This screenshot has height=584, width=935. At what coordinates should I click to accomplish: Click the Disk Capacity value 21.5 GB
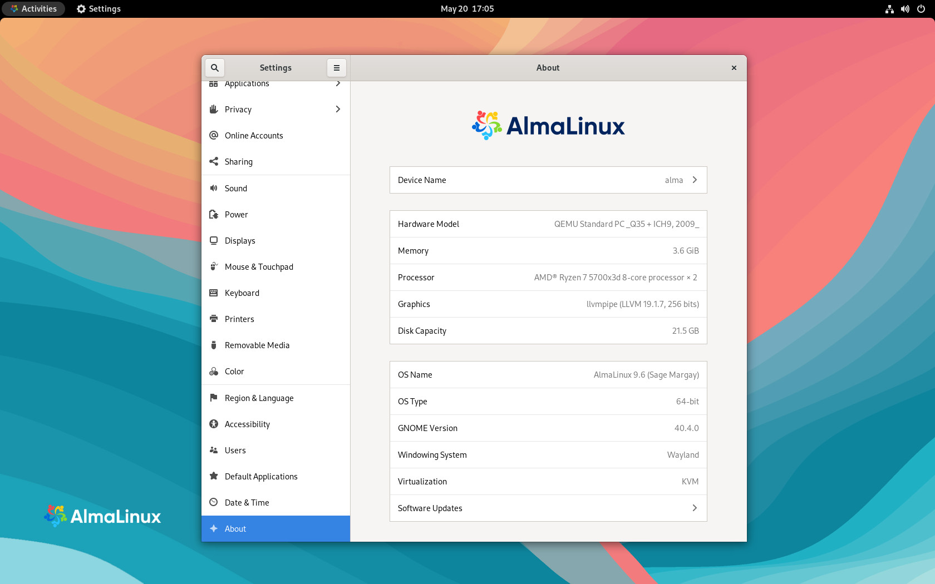pos(686,330)
